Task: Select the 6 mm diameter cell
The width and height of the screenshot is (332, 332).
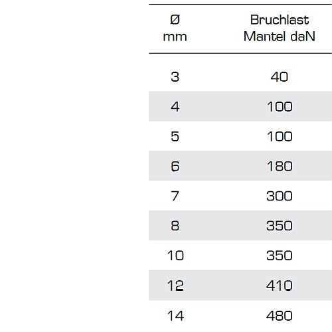Action: pos(175,166)
